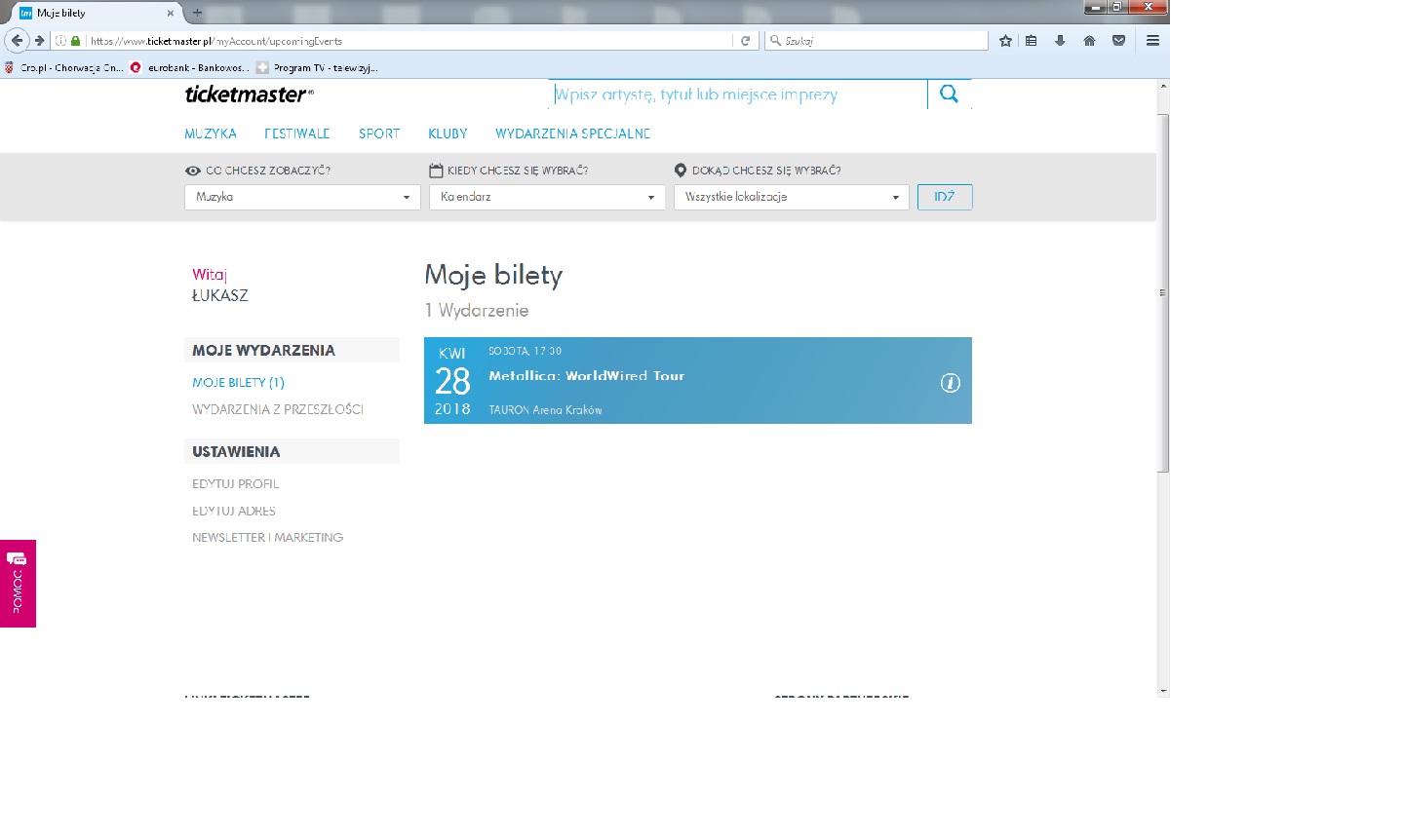1404x838 pixels.
Task: Go to WYDARZENIA Z PRZESZŁOŚCI link
Action: [x=277, y=409]
